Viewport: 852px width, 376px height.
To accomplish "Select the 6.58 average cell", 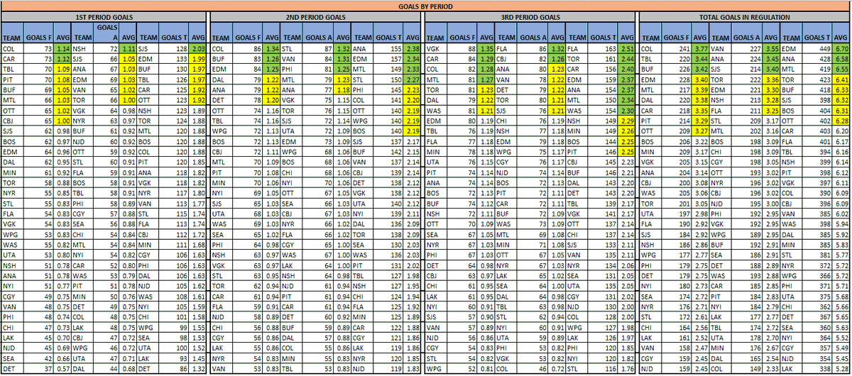I will coord(842,60).
